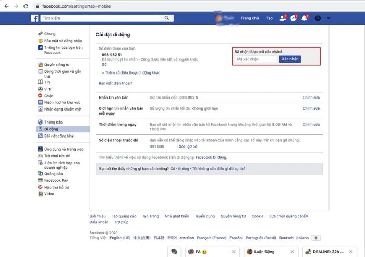
Task: Open Messenger icon in top bar
Action: tap(294, 18)
